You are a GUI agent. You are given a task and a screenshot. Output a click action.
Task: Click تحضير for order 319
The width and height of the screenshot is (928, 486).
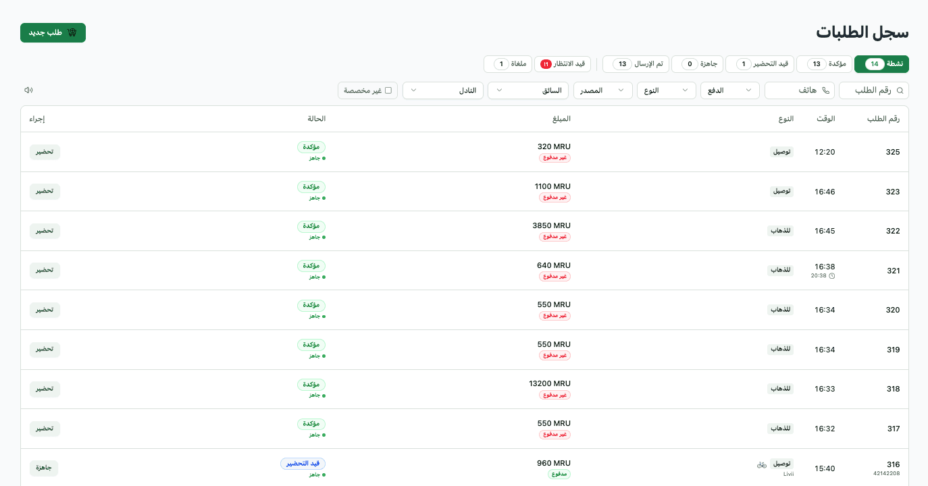pos(45,350)
